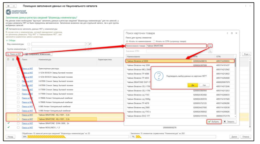Collapse the Отборы section
This screenshot has width=260, height=144.
(x=7, y=40)
